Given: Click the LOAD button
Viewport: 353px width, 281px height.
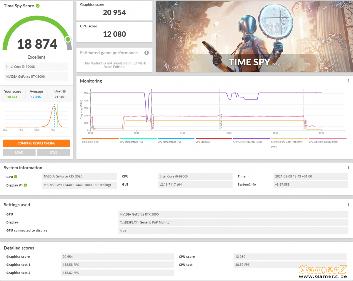Looking at the screenshot, I should [x=19, y=153].
